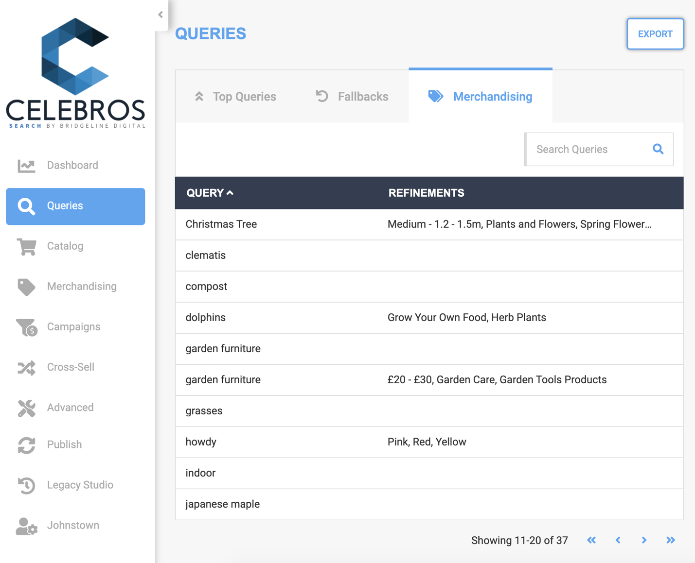
Task: Click the Merchandising tag icon in sidebar
Action: pyautogui.click(x=26, y=287)
